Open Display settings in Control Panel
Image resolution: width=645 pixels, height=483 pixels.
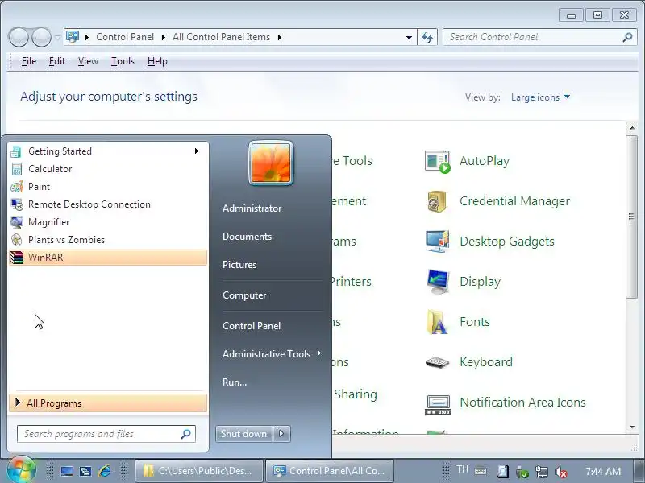(x=463, y=282)
